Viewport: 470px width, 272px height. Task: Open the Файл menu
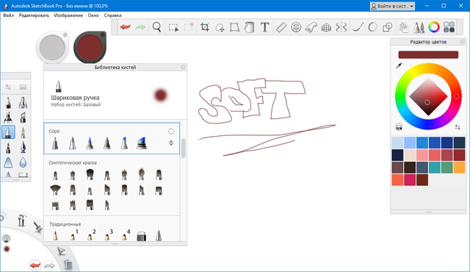coord(8,15)
